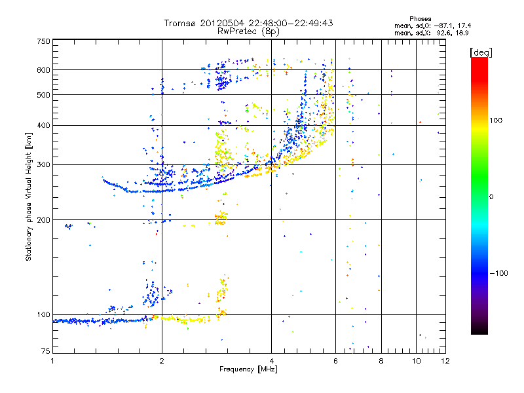Click the x-axis label '10'
The image size is (524, 393).
(x=416, y=361)
